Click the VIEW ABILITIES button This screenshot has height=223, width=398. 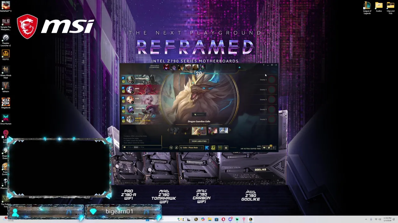click(199, 141)
